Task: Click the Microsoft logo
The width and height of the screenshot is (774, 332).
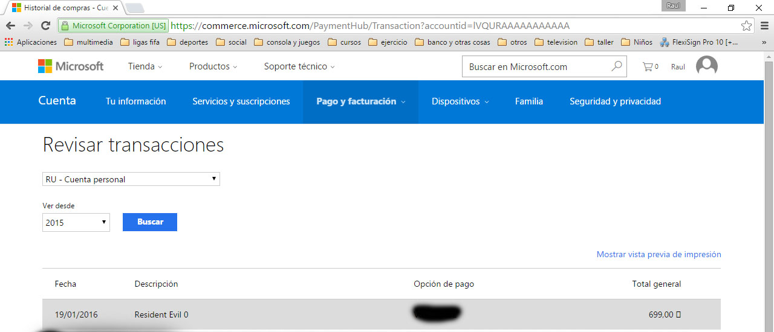Action: pos(71,66)
